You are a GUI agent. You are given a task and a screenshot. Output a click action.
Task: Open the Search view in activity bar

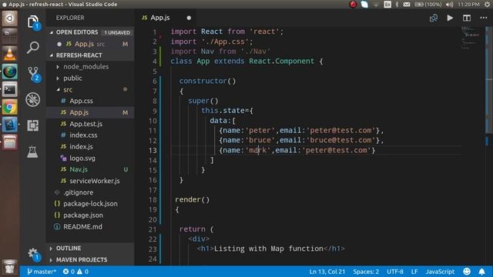point(33,48)
